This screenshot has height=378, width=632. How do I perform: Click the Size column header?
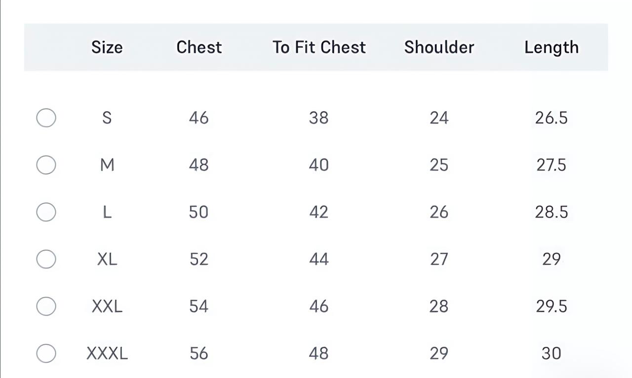point(107,47)
